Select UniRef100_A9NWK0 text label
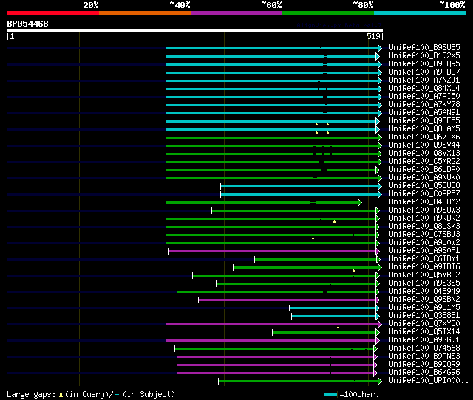 click(424, 178)
